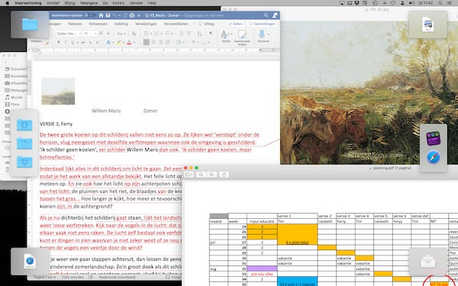Image resolution: width=458 pixels, height=286 pixels.
Task: Open the font name Calibri combo box
Action: click(x=69, y=34)
